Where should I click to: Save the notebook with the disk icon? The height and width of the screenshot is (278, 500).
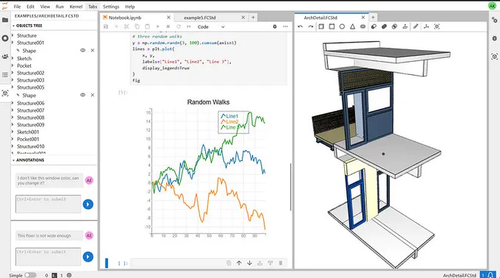106,26
